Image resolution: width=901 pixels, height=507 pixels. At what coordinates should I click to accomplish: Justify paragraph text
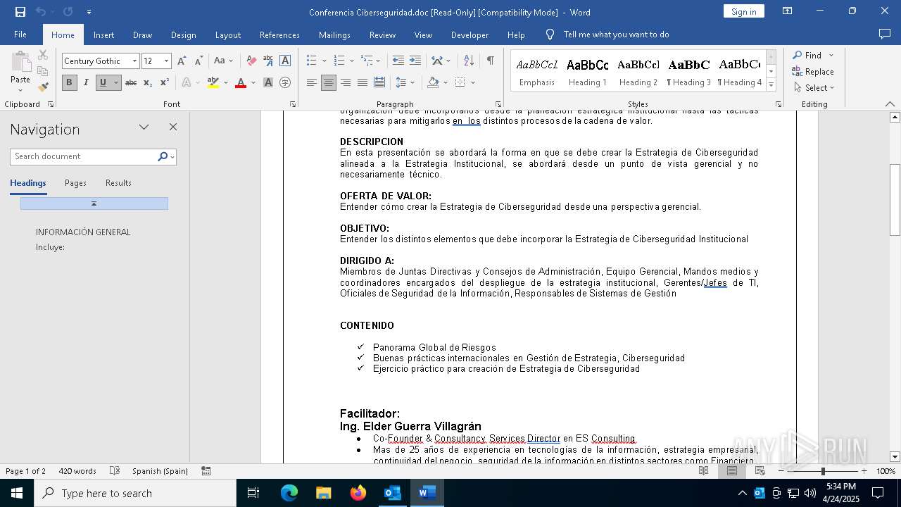[x=363, y=82]
